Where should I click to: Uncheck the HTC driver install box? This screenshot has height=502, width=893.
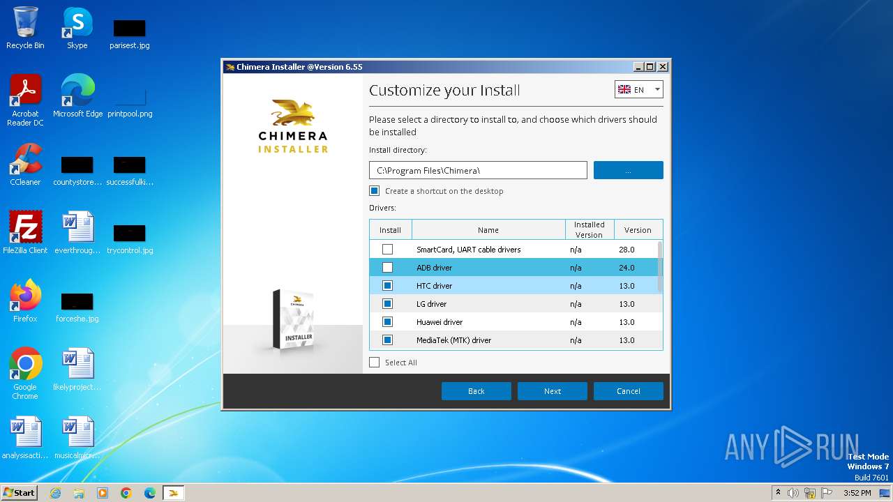(x=388, y=286)
